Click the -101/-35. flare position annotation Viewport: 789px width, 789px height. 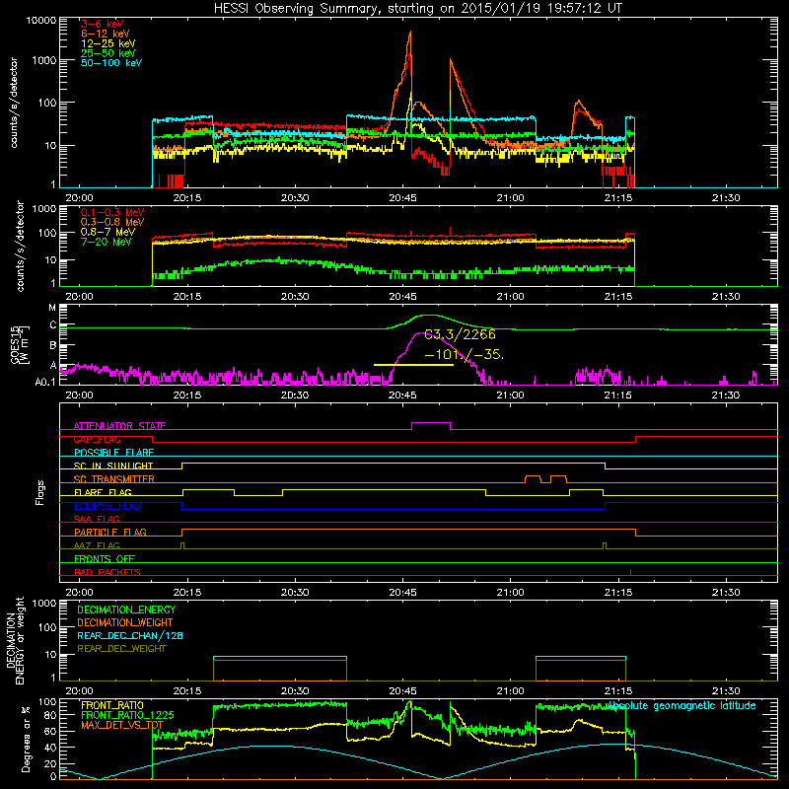[464, 354]
